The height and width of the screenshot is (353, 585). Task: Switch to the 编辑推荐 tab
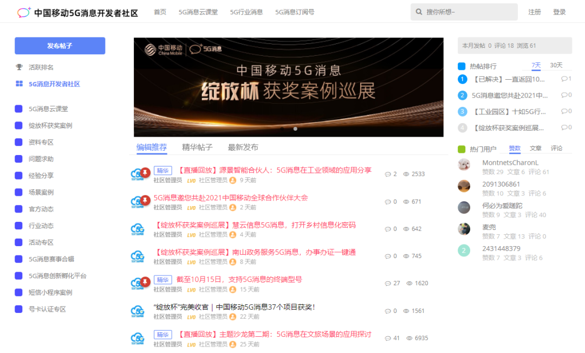click(152, 147)
